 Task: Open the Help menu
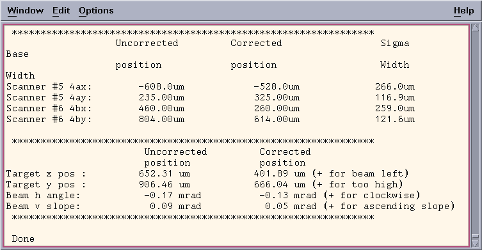[x=464, y=10]
